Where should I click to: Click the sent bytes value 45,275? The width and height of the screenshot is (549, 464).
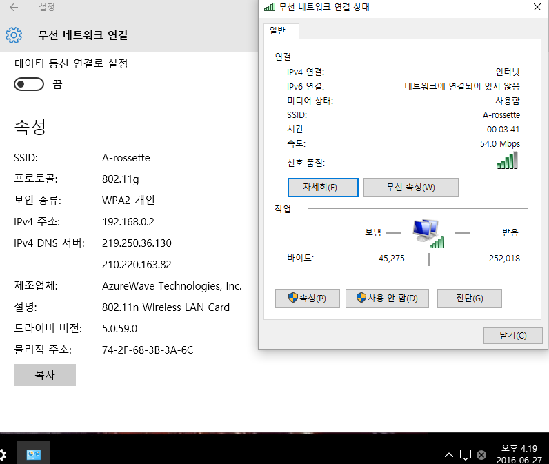(x=392, y=259)
